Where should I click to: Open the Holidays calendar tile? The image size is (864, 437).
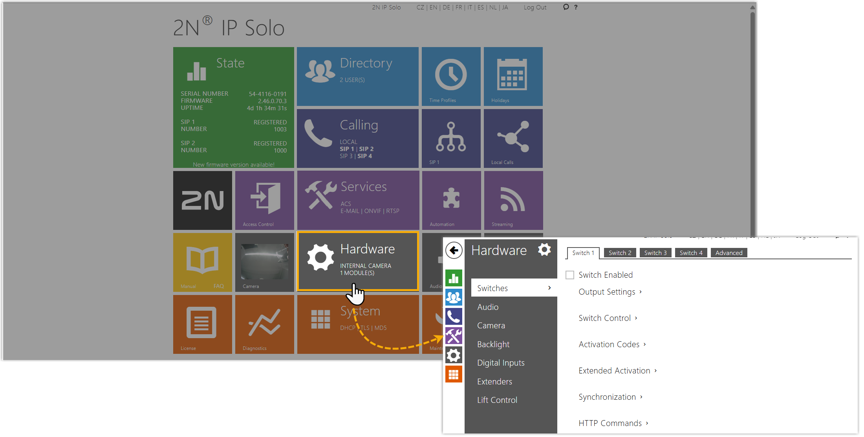coord(513,76)
